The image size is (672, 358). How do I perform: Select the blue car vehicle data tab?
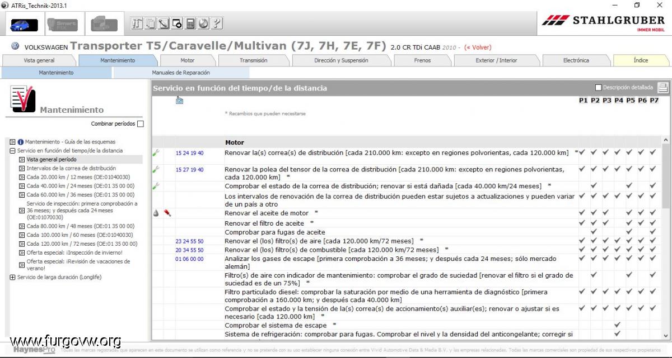[24, 25]
